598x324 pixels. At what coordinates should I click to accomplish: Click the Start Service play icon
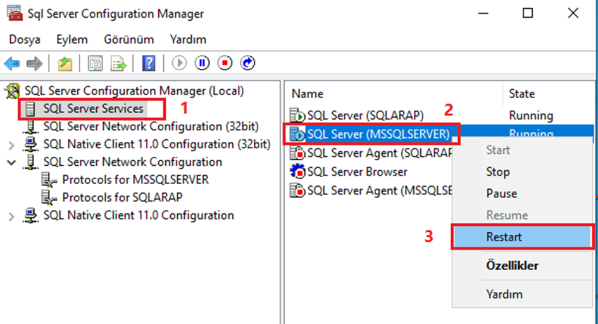tap(179, 63)
